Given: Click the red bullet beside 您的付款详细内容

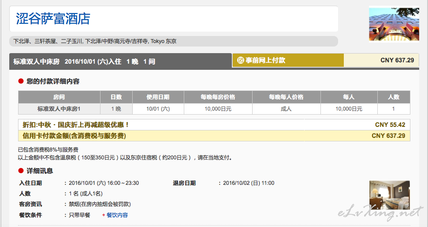Looking at the screenshot, I should pos(21,81).
